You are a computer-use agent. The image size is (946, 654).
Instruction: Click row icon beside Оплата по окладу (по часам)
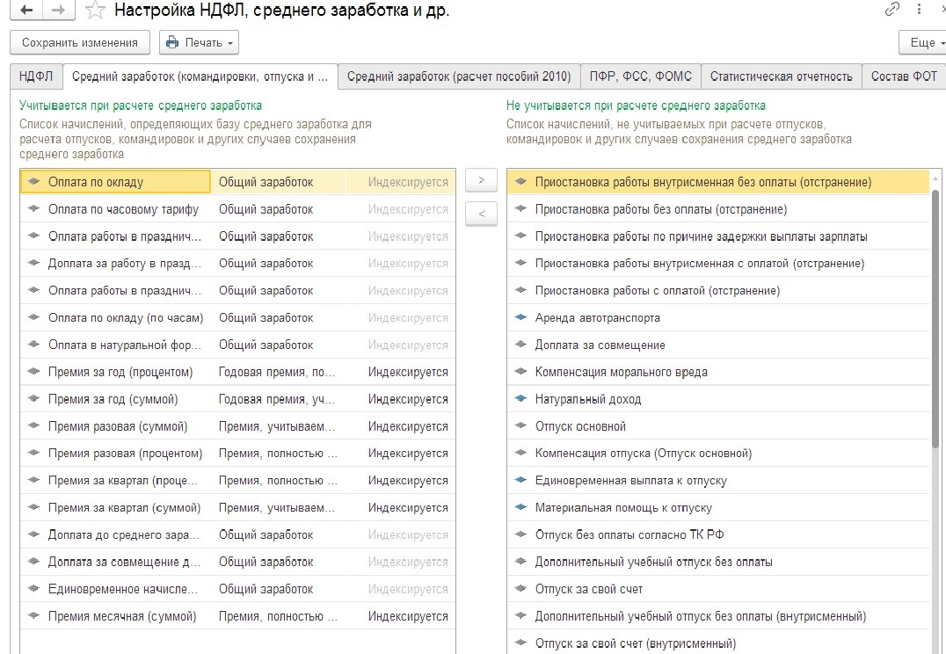[33, 317]
